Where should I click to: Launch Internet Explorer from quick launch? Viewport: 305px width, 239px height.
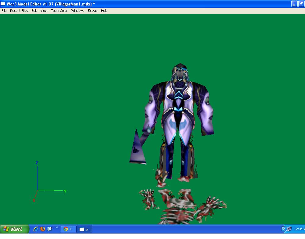tap(36, 229)
